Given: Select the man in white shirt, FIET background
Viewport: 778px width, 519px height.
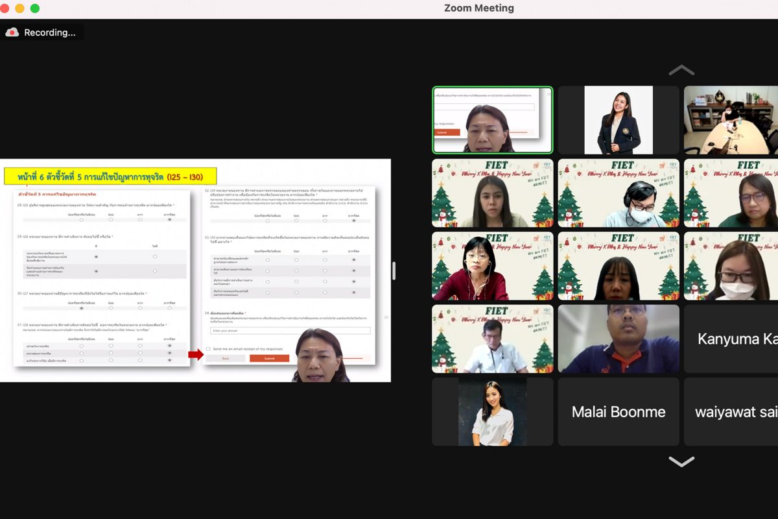Looking at the screenshot, I should point(493,339).
